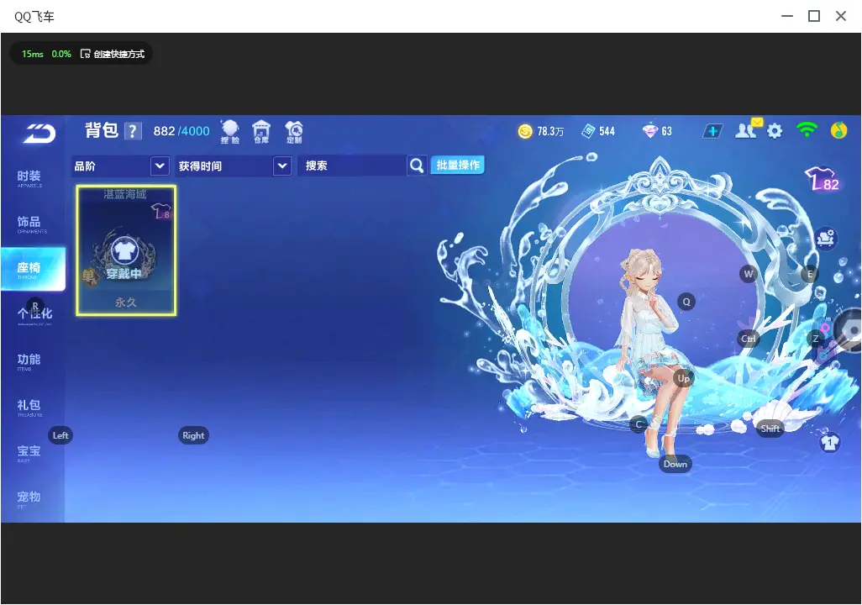Click the Down key overlay button
862x605 pixels.
pos(675,464)
